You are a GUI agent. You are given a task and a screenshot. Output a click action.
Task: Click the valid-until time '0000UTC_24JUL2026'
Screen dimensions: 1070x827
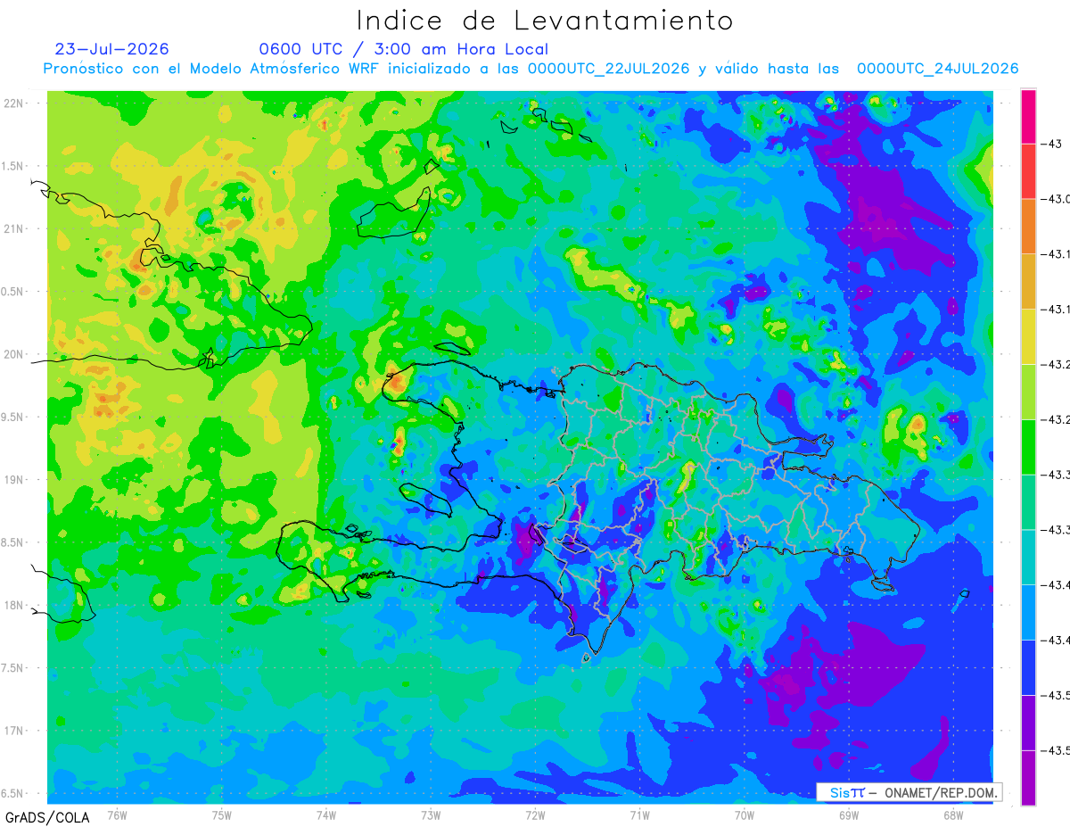point(937,69)
